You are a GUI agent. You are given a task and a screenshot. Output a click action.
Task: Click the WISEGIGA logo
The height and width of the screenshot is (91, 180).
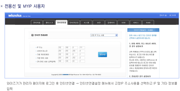click(x=15, y=15)
